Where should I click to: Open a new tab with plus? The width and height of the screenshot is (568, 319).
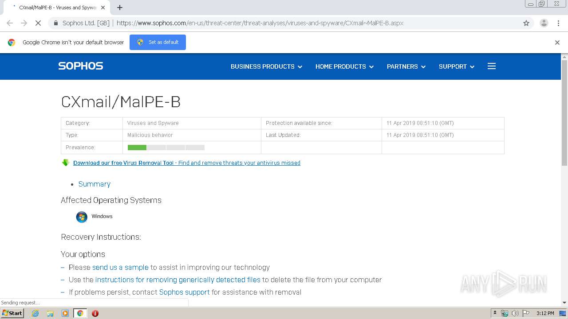[x=120, y=8]
